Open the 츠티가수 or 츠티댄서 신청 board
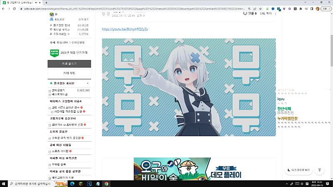Viewport: 333px width, 187px height. click(x=67, y=125)
